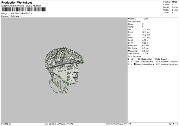Click the Total Bobbin value 74.30ft

pos(145,54)
